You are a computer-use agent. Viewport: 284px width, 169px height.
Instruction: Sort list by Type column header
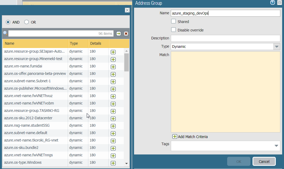click(x=78, y=43)
